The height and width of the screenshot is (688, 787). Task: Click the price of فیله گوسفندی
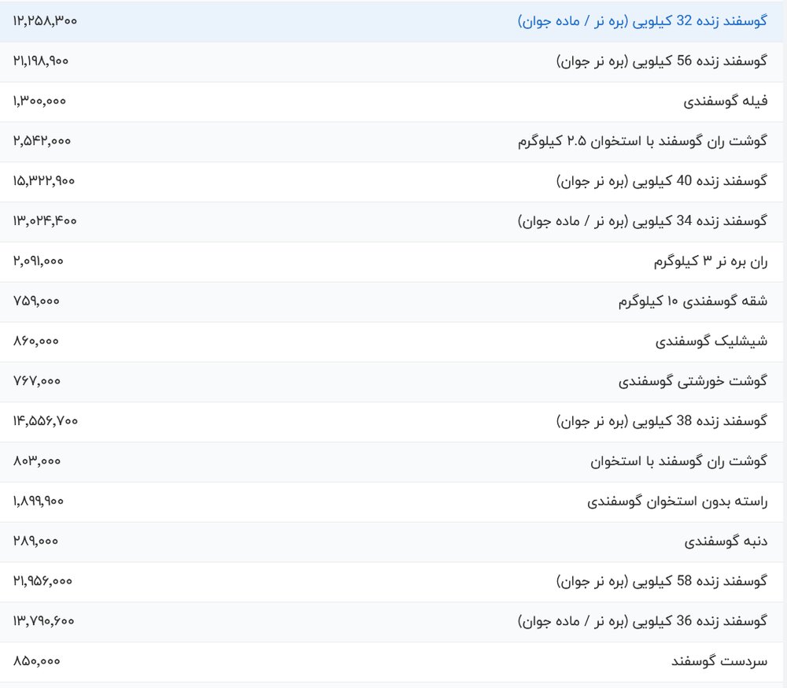pos(39,102)
